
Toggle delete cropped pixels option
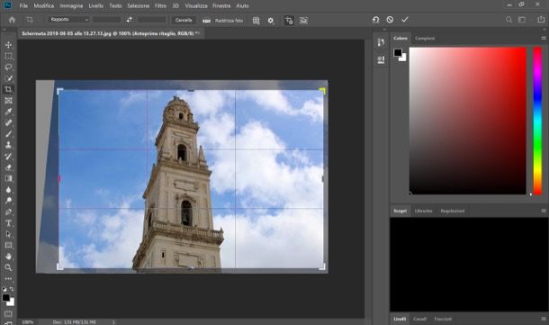point(289,21)
